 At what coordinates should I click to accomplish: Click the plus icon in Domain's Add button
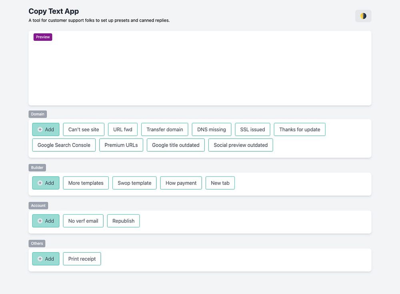point(40,129)
